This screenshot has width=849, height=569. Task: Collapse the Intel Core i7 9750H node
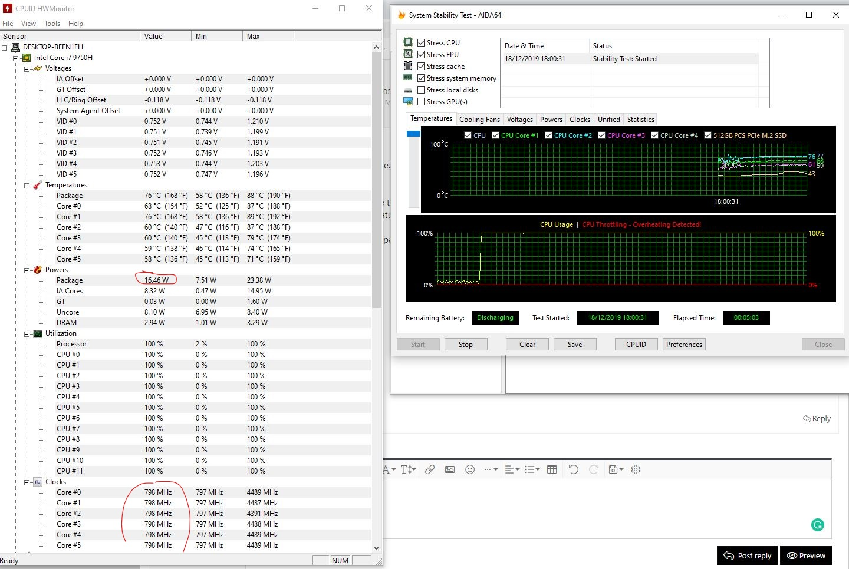16,58
